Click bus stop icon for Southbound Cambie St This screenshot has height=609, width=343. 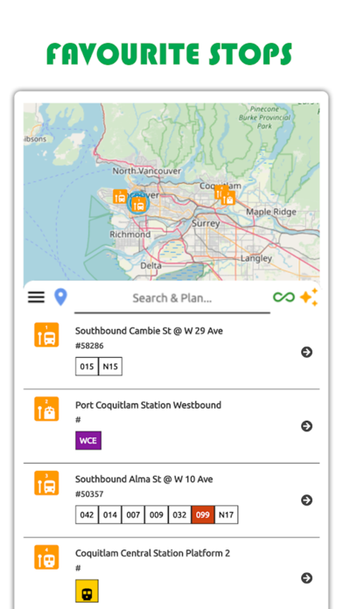click(46, 334)
